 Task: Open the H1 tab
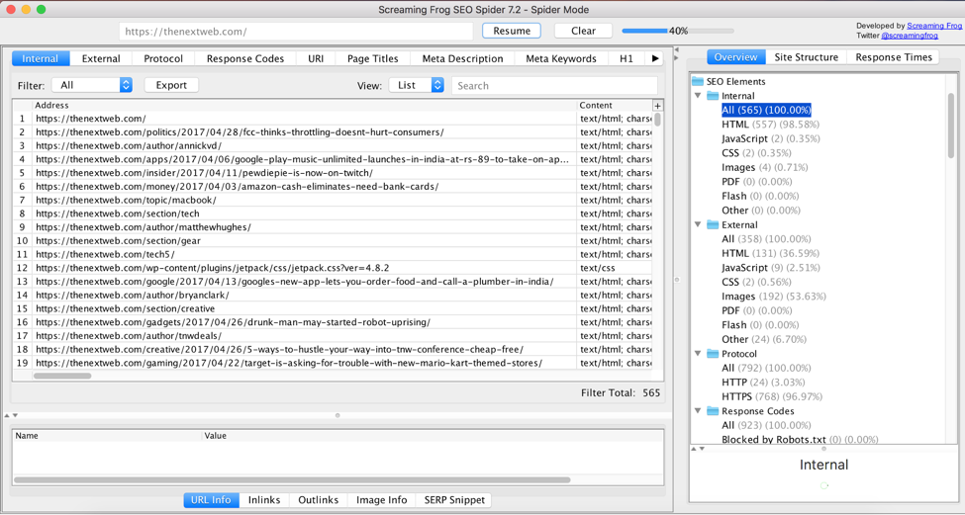tap(627, 58)
